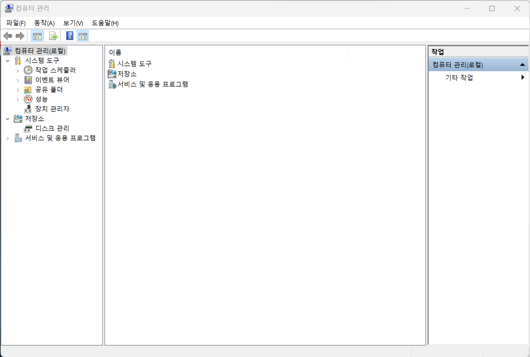Click the 기타 작업 action link
The height and width of the screenshot is (357, 530).
click(459, 77)
